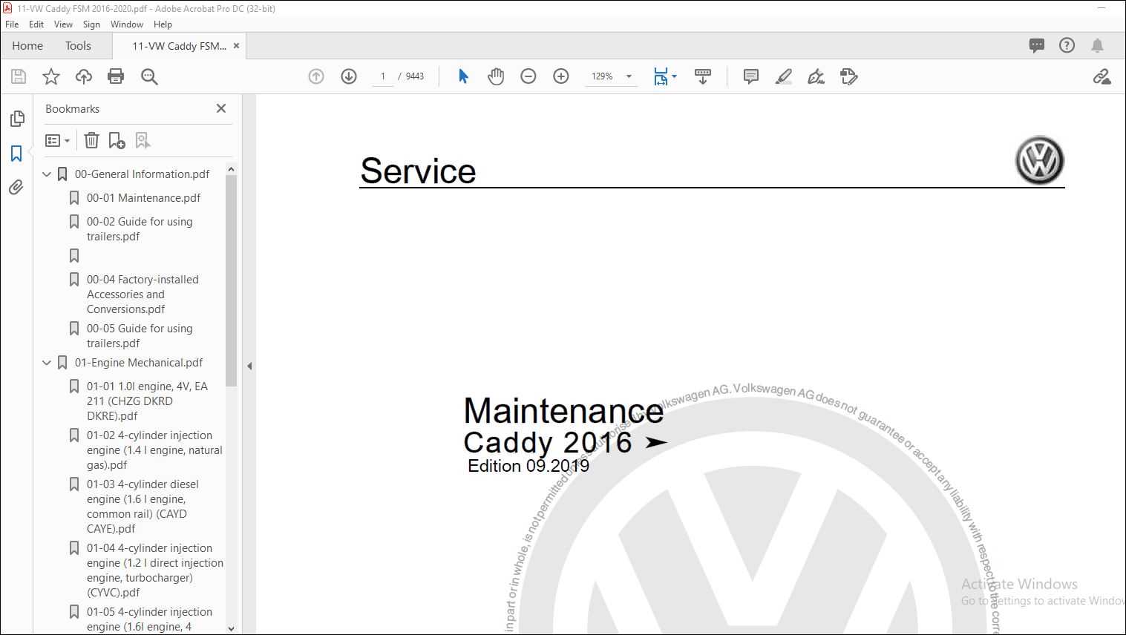
Task: Open the Page Thumbnails panel
Action: [x=16, y=119]
